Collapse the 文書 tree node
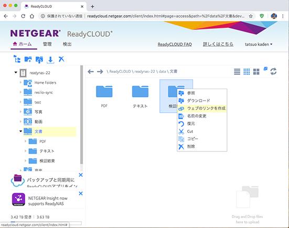Screen dimensions: 289x228 tap(20, 131)
